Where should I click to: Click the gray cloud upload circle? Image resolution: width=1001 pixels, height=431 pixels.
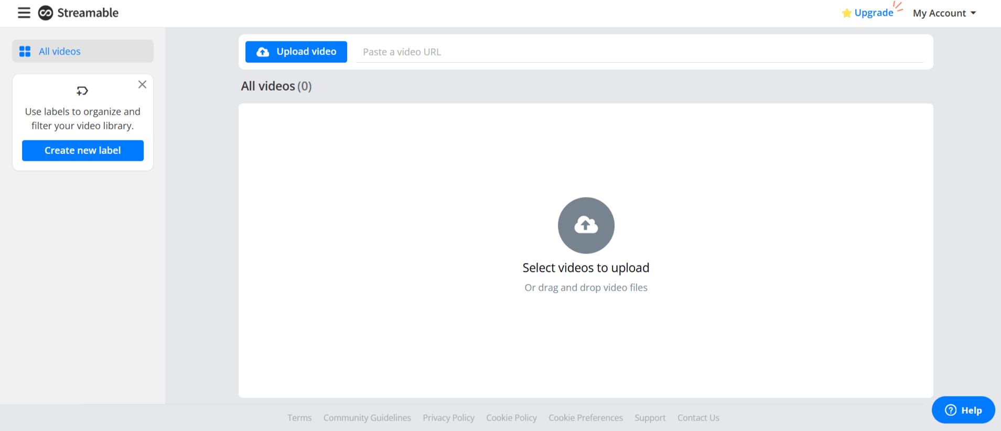[x=586, y=225]
